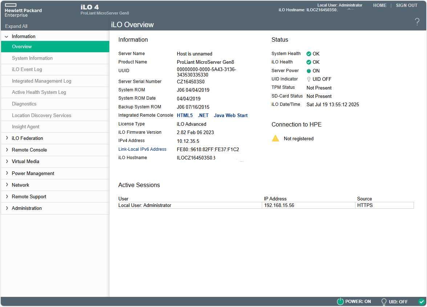Open the Active Health System Log

pos(55,92)
